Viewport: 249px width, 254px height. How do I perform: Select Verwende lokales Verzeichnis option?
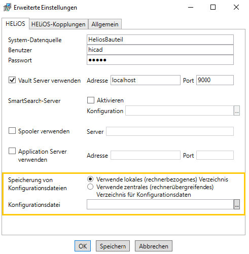90,179
